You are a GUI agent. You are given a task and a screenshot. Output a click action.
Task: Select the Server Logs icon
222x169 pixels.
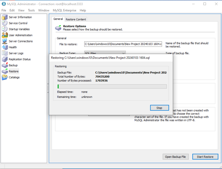pyautogui.click(x=5, y=53)
